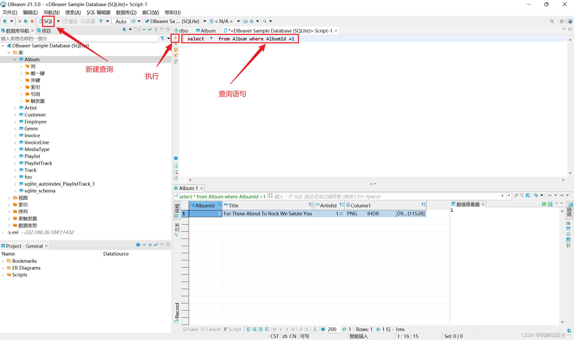
Task: Collapse the Album table tree node
Action: [15, 59]
